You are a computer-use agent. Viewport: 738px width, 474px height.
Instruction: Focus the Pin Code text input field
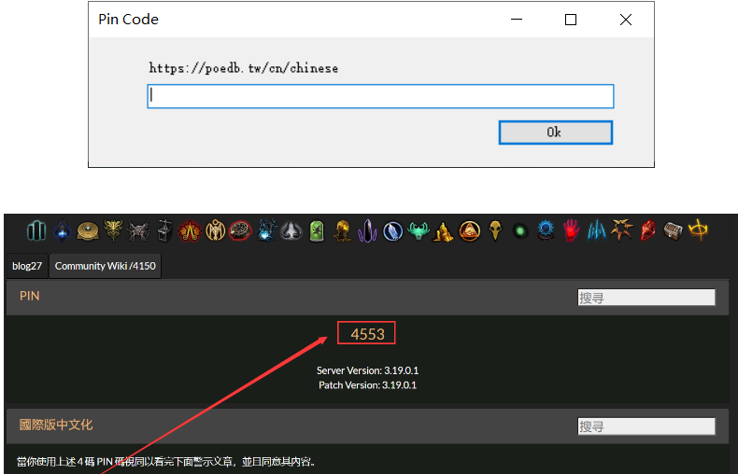(380, 96)
